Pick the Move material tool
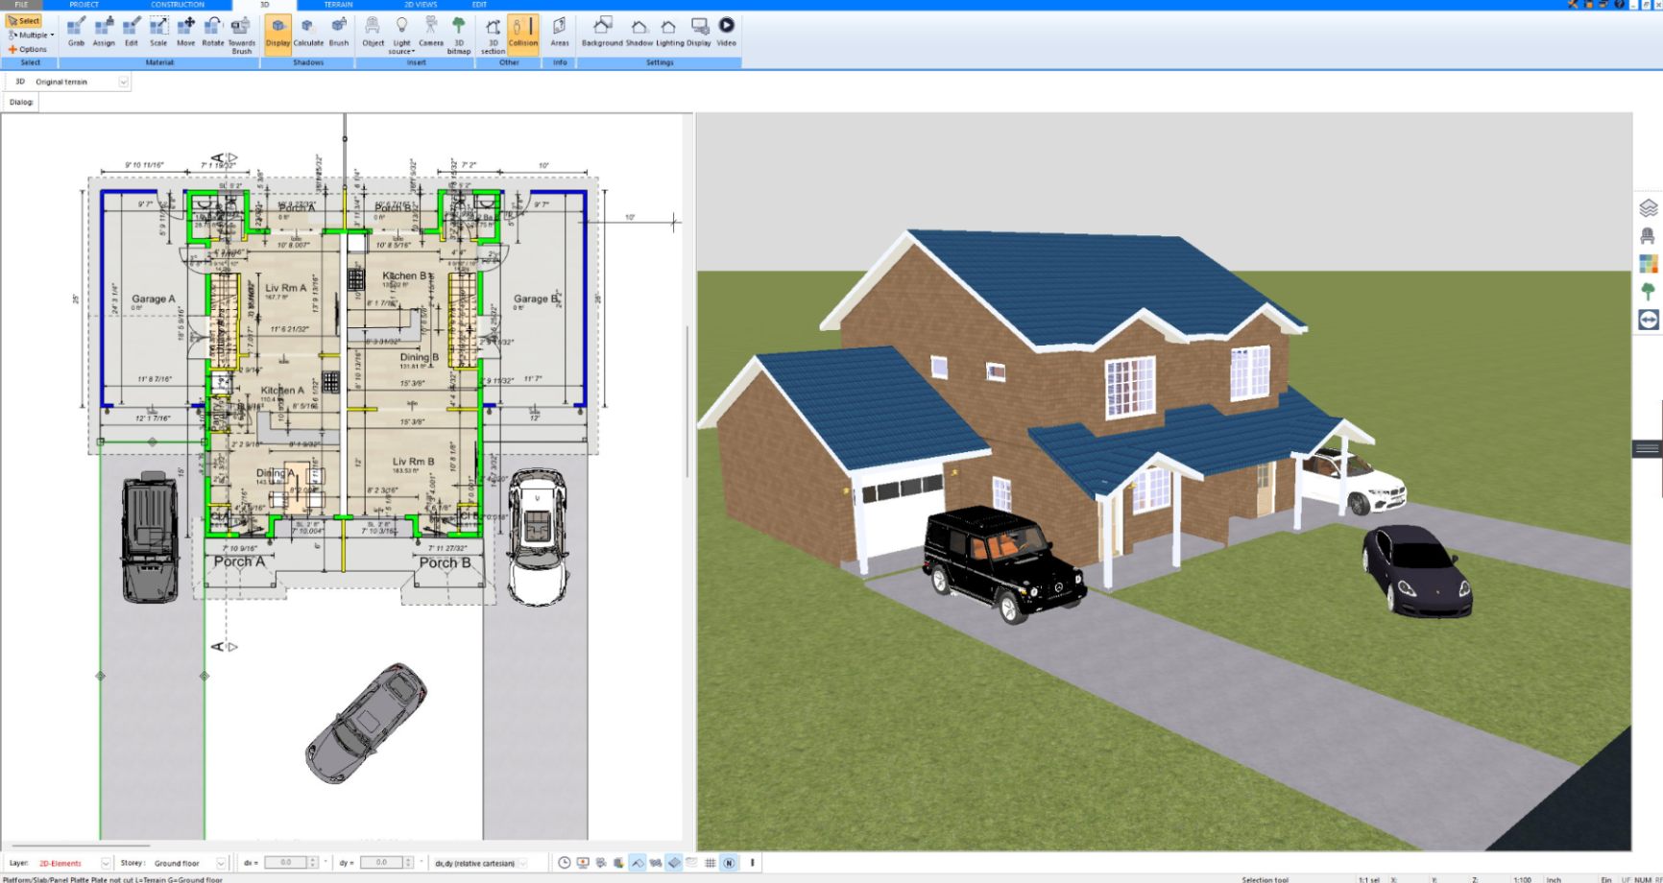 (x=185, y=32)
